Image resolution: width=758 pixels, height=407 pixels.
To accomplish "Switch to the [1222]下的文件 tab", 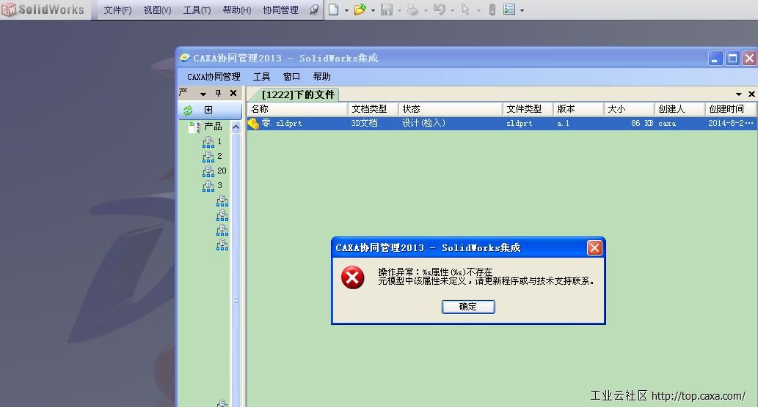I will pos(298,94).
